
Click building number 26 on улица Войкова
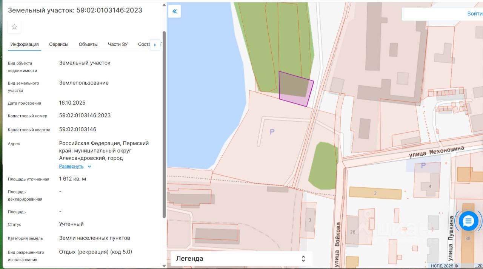(352, 232)
